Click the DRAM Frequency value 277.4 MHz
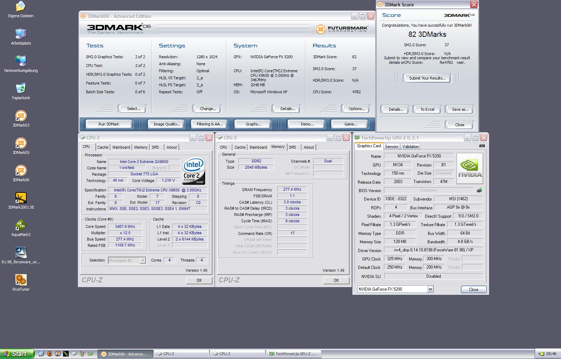The width and height of the screenshot is (561, 359). 292,189
